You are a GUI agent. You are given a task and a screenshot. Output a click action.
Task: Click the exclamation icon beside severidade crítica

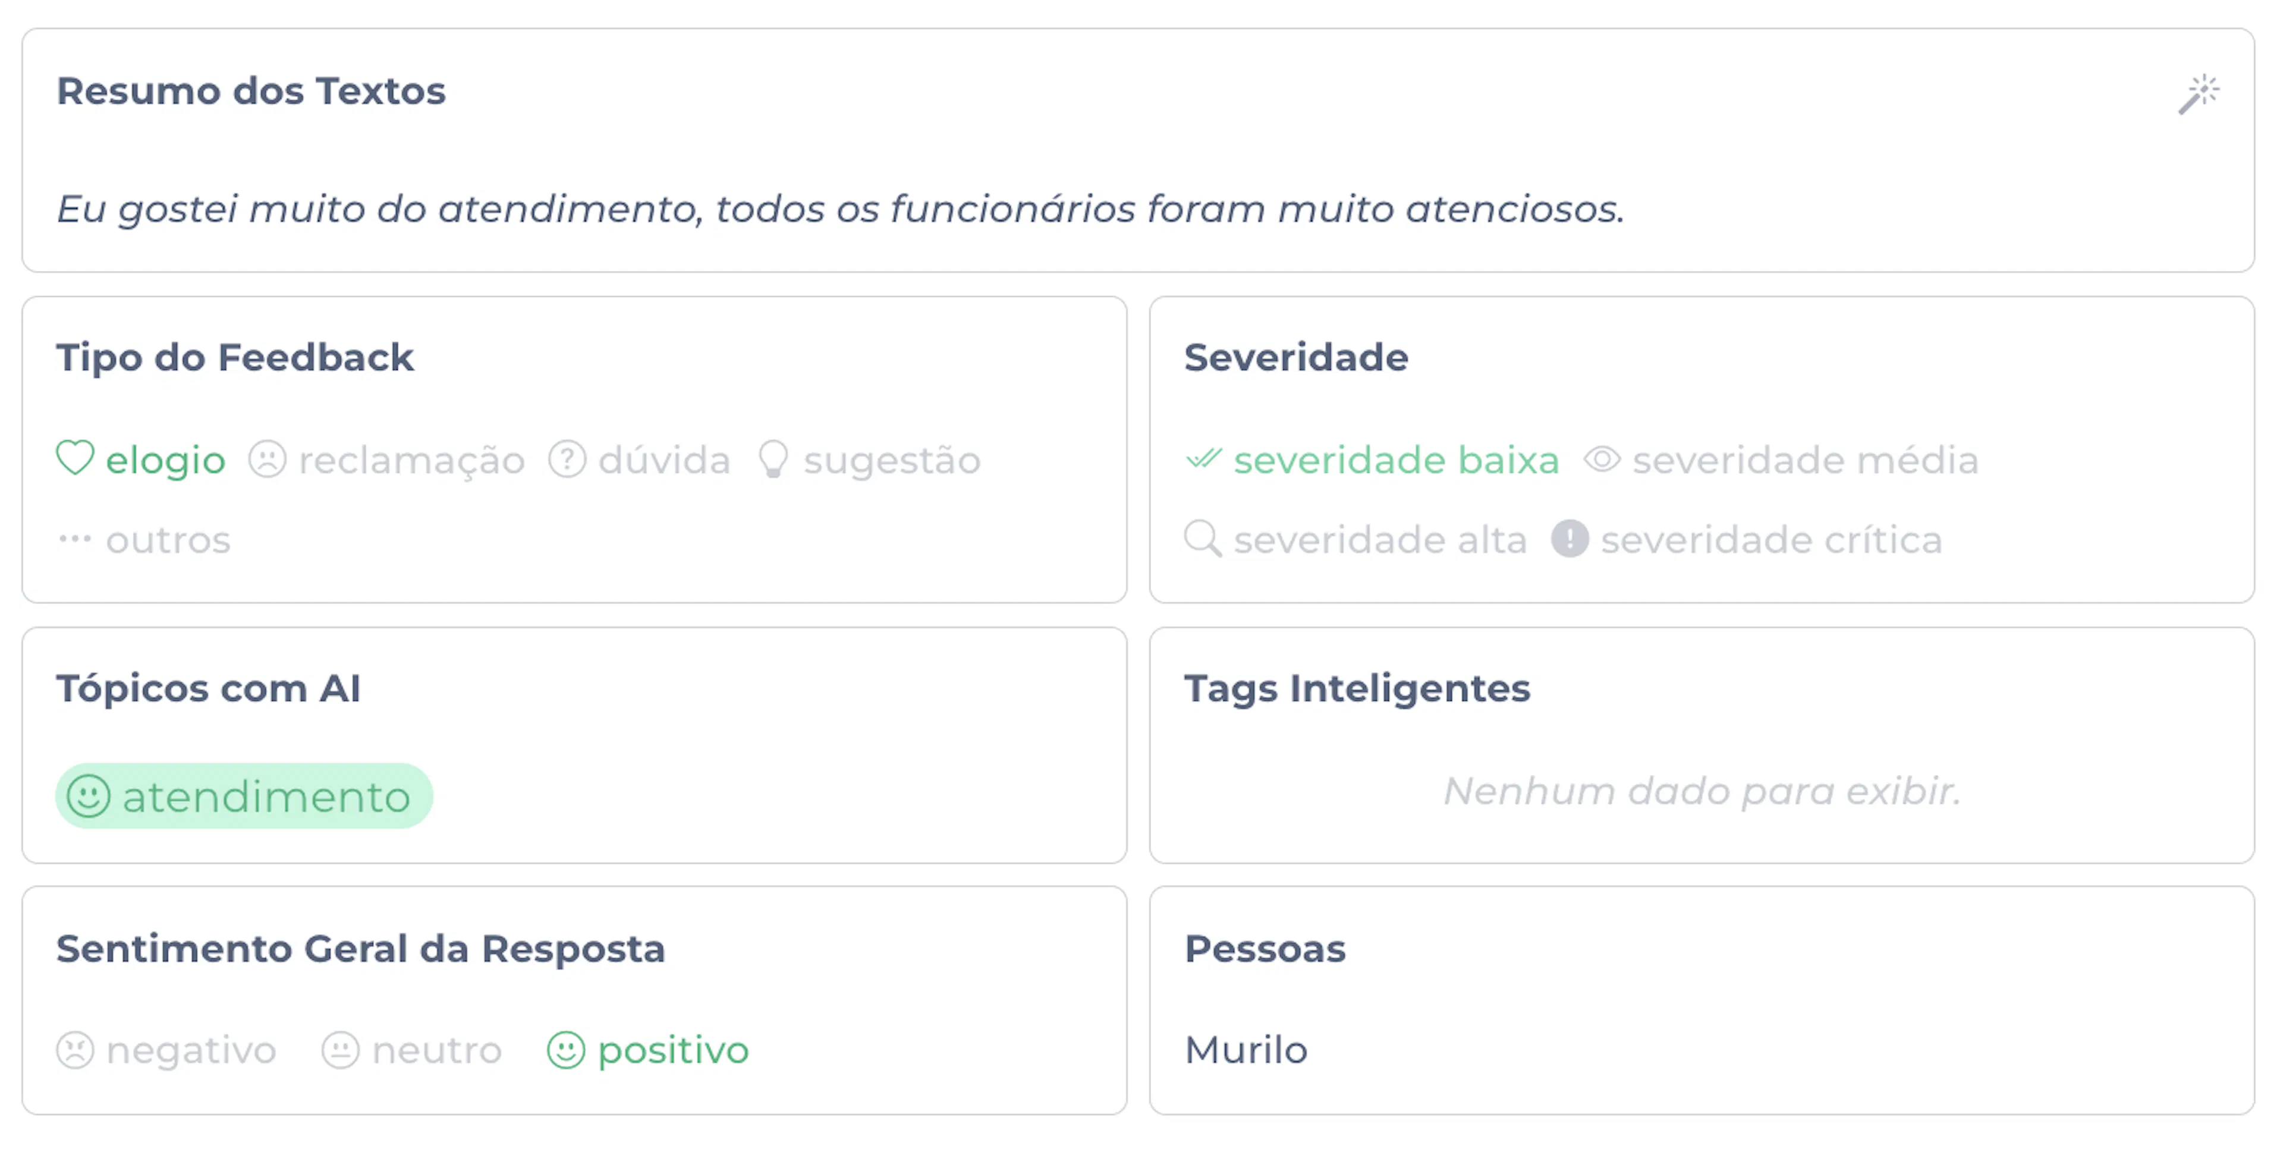(1570, 539)
